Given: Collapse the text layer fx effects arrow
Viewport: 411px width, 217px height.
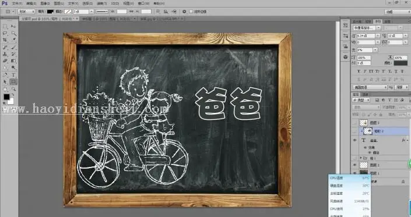Looking at the screenshot, I should click(x=407, y=140).
